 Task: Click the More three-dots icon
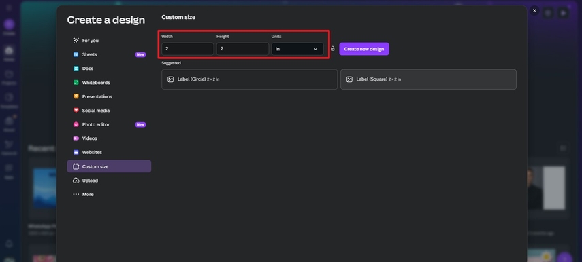tap(76, 194)
